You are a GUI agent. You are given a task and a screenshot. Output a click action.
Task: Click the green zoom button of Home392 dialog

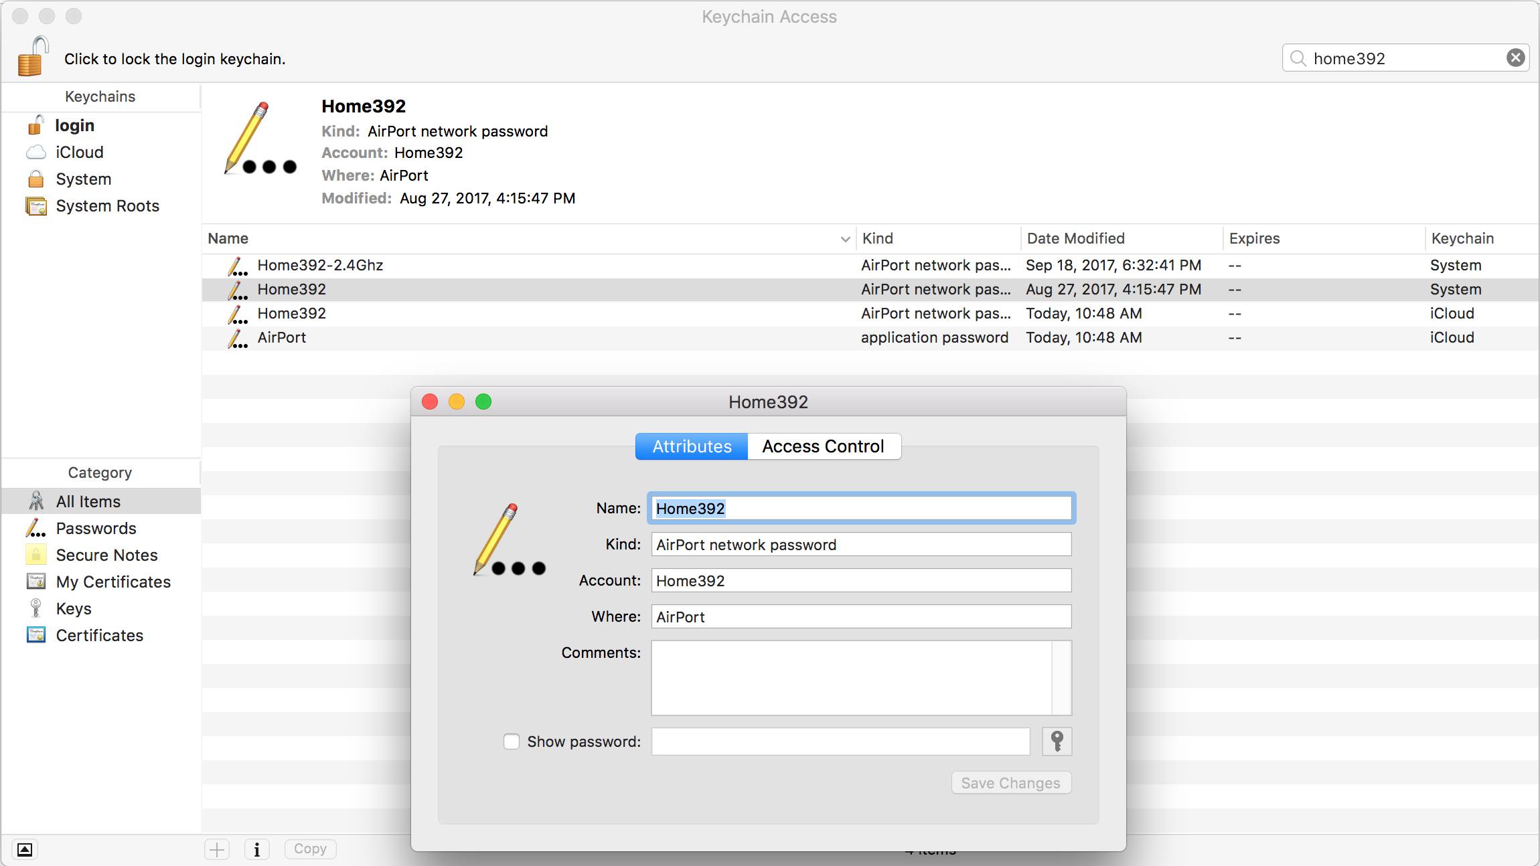coord(483,402)
